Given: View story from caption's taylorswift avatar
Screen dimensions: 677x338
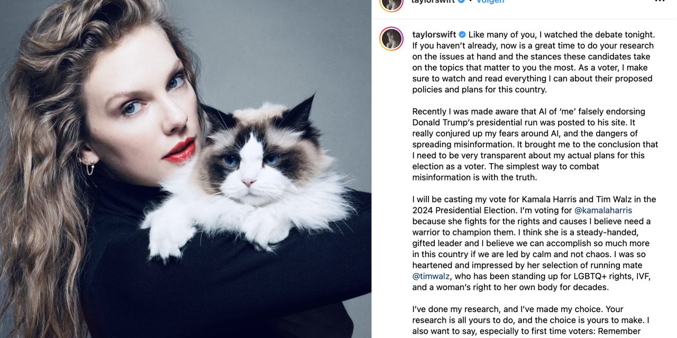Looking at the screenshot, I should (391, 39).
